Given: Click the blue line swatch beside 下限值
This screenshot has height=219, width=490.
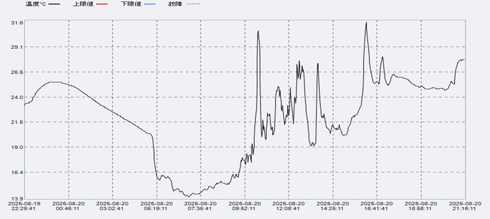Looking at the screenshot, I should 149,4.
